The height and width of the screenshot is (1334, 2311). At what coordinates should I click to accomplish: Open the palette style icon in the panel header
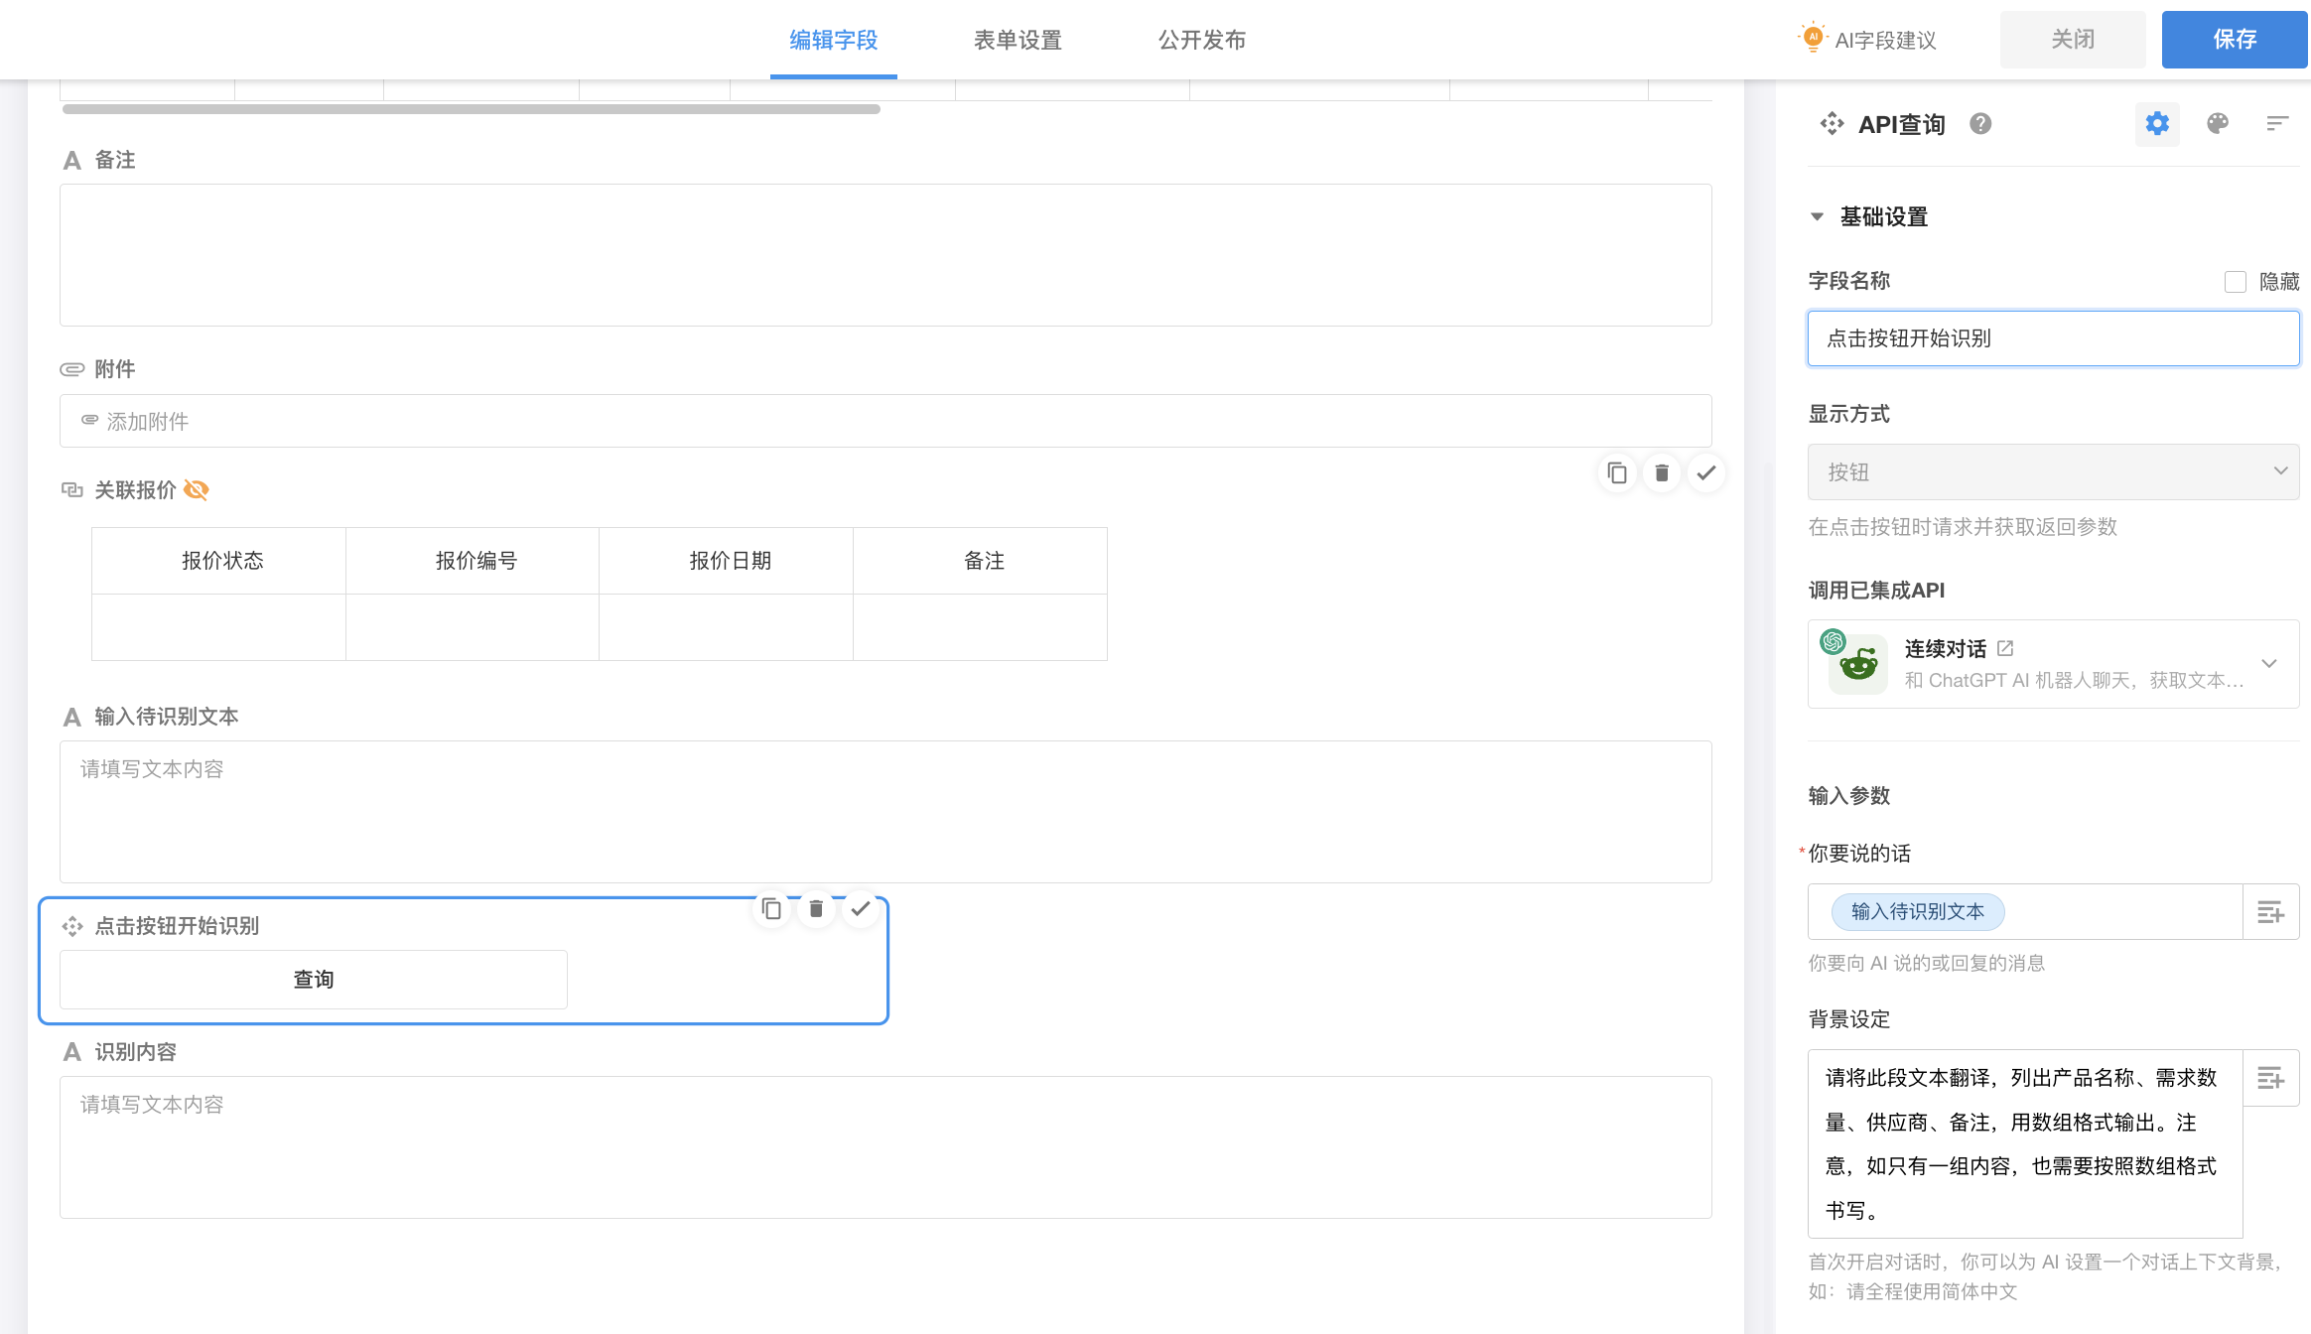click(x=2218, y=124)
